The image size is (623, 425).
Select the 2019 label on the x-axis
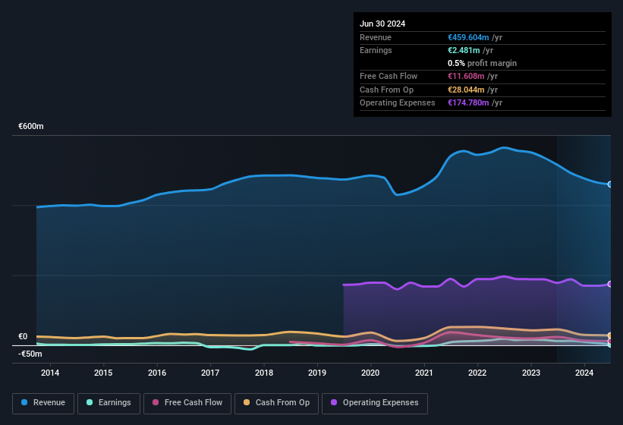pos(317,373)
